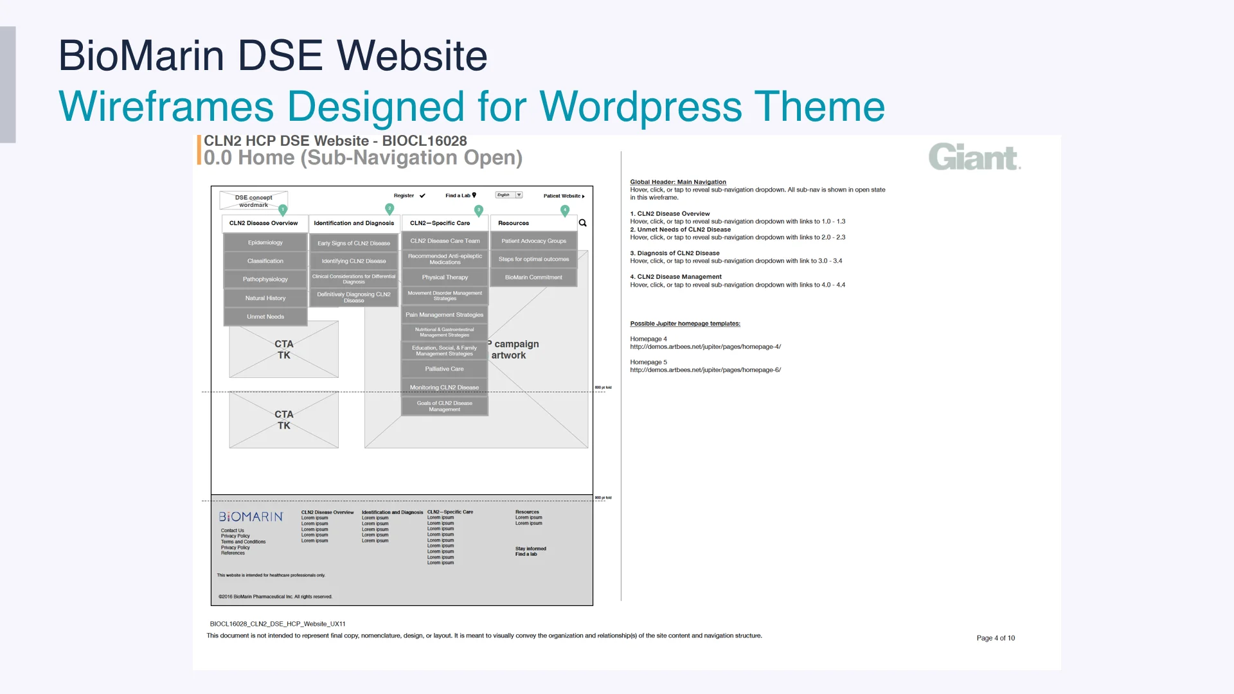
Task: Select the Physical Therapy sub-navigation item
Action: (x=445, y=278)
